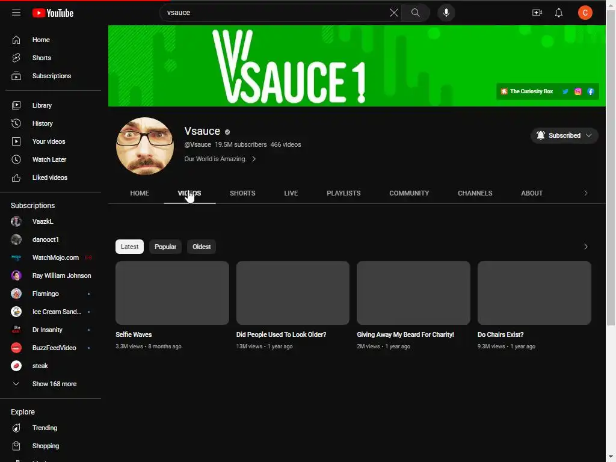
Task: Open Vsauce Instagram link on banner
Action: click(x=578, y=91)
